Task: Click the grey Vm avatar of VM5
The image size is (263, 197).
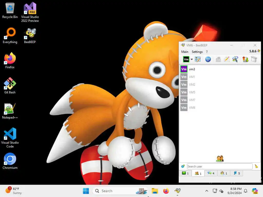Action: pos(184,92)
